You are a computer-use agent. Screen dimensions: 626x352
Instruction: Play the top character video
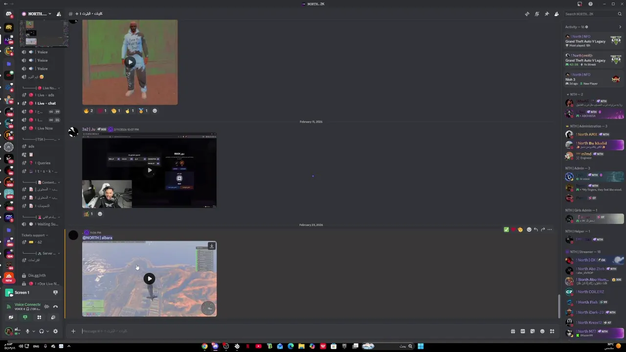[130, 62]
